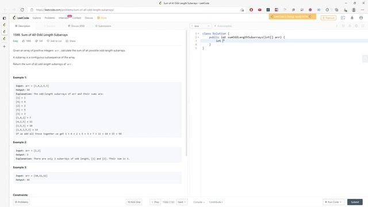Open the vertical tabs panel icon in sidebar

[4, 18]
